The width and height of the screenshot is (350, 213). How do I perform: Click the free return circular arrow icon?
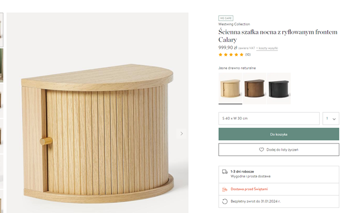click(x=225, y=201)
